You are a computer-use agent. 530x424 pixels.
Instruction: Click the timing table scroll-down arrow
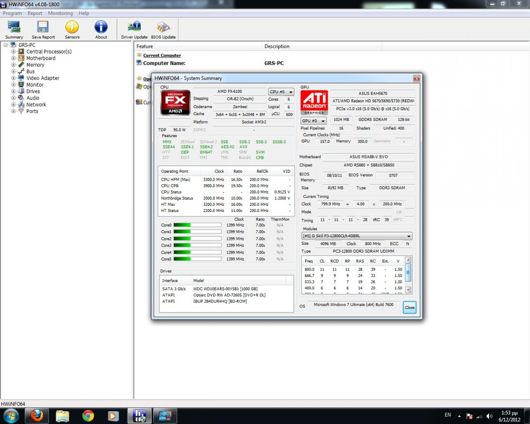pyautogui.click(x=408, y=290)
